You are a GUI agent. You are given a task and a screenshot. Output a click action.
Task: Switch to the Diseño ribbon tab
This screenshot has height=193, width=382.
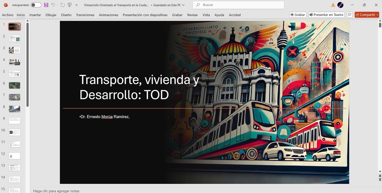pos(66,15)
